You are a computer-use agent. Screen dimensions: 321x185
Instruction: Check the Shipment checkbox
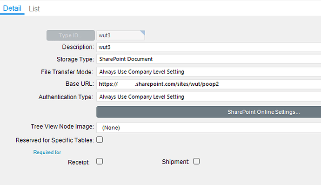tap(196, 161)
